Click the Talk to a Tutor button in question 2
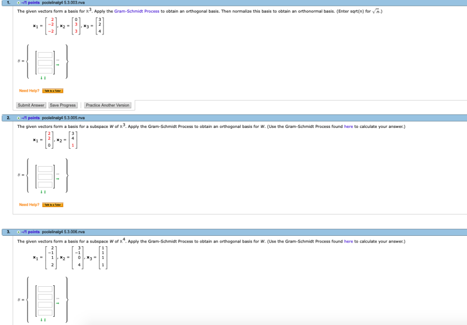Image resolution: width=467 pixels, height=325 pixels. pos(52,204)
